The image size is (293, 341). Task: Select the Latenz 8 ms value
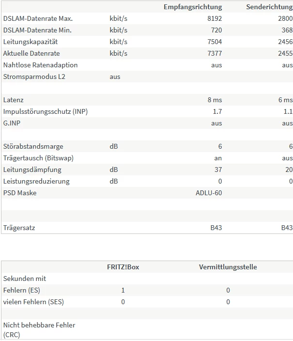(x=215, y=100)
